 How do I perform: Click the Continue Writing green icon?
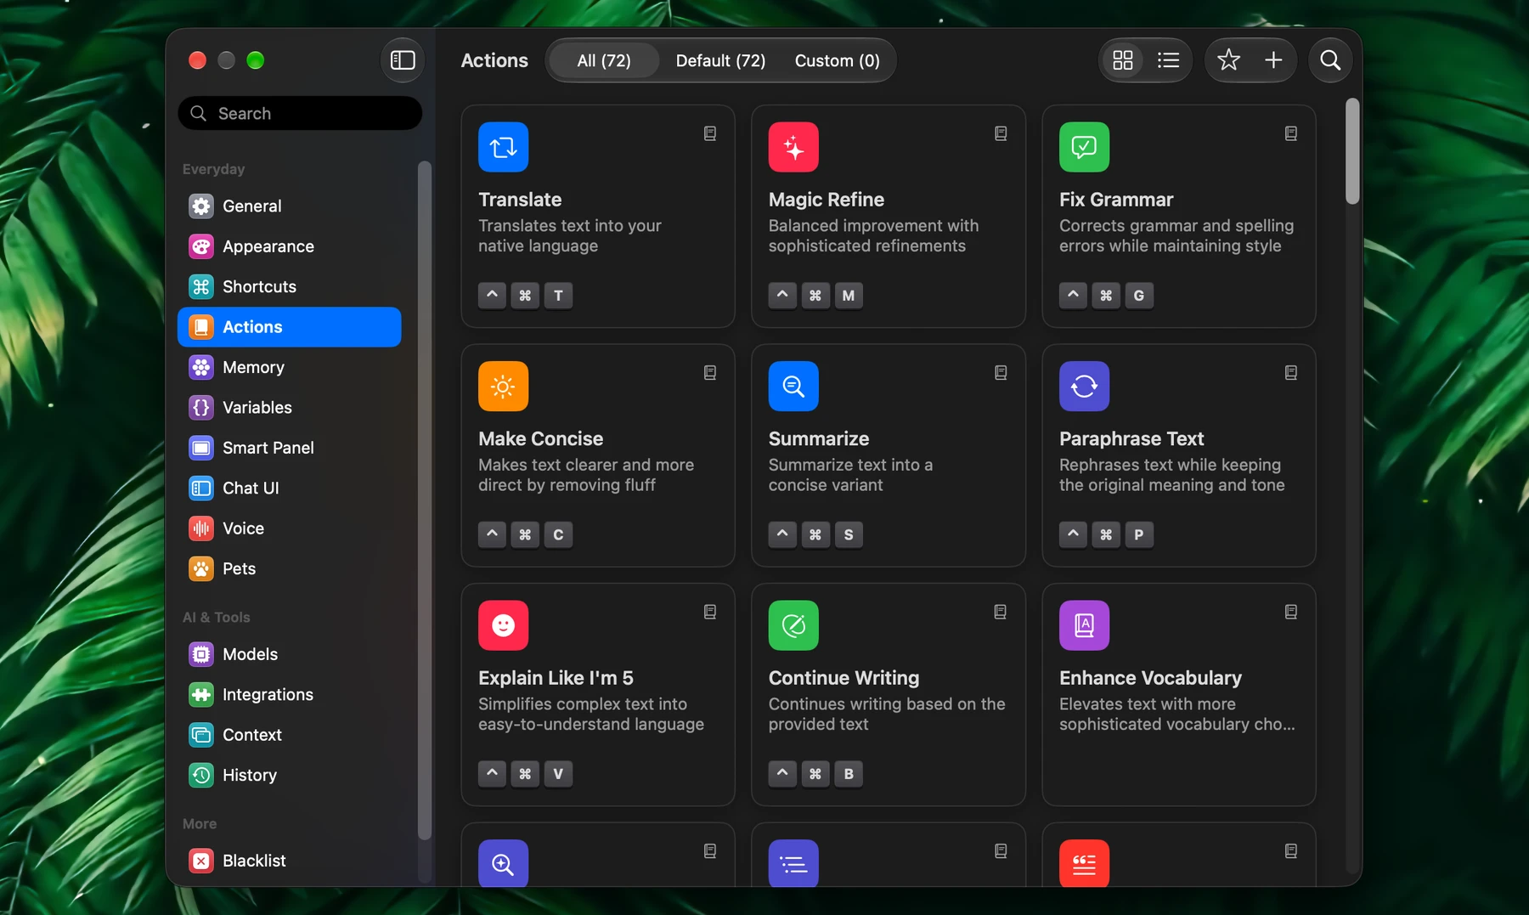click(x=793, y=625)
